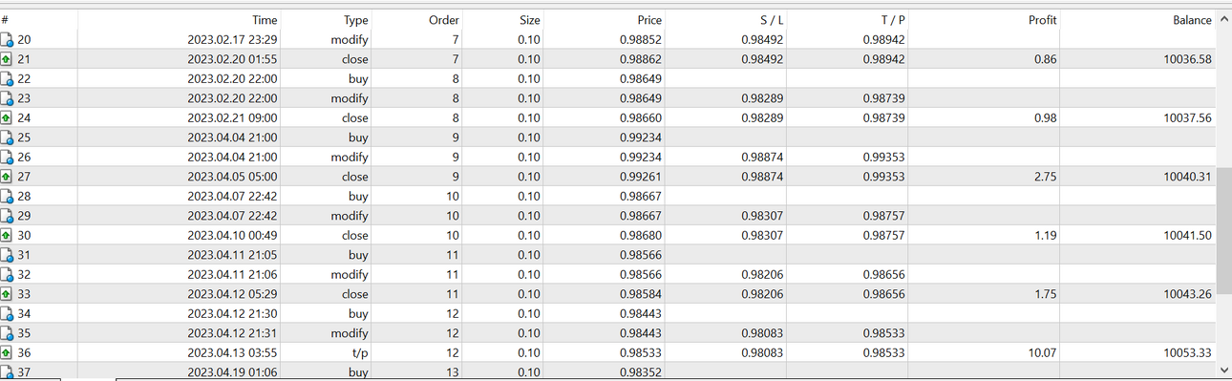
Task: Select the profit value 10.07
Action: (1042, 353)
